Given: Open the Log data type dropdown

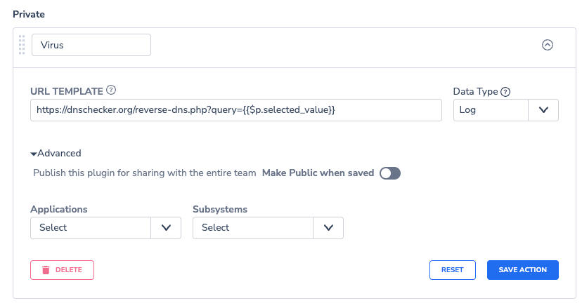Looking at the screenshot, I should 506,110.
